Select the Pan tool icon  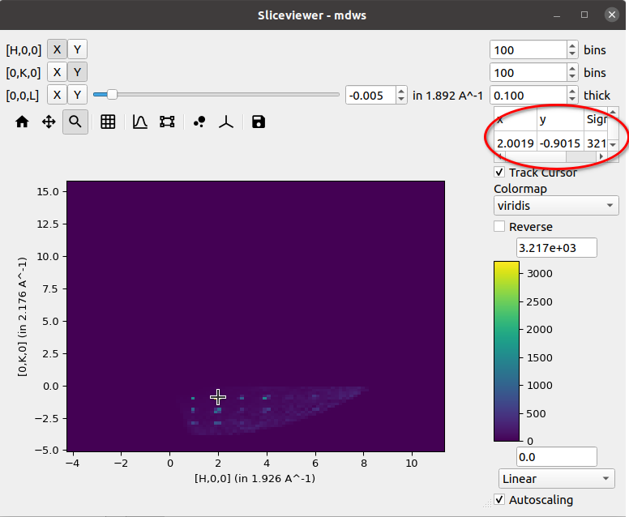click(49, 122)
